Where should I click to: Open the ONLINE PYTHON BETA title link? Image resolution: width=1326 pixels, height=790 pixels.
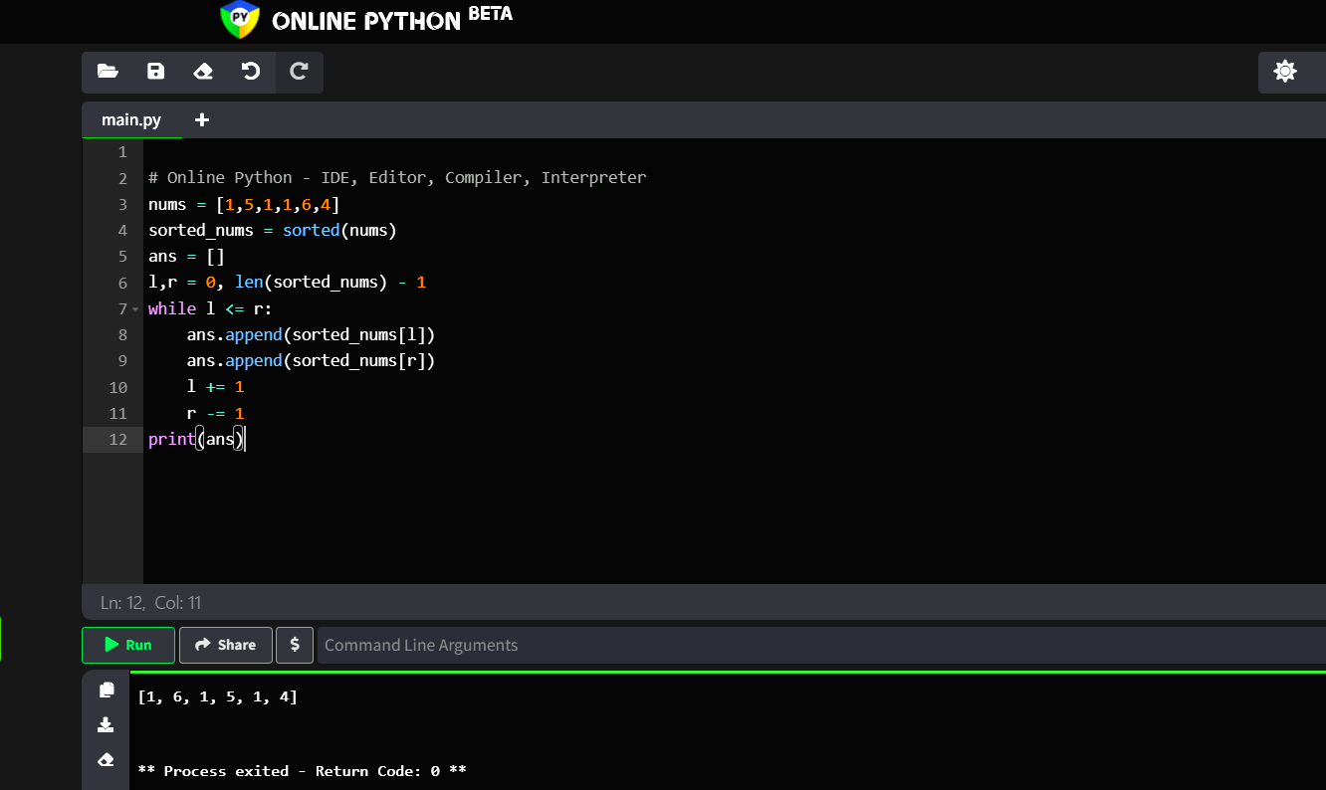pyautogui.click(x=392, y=19)
